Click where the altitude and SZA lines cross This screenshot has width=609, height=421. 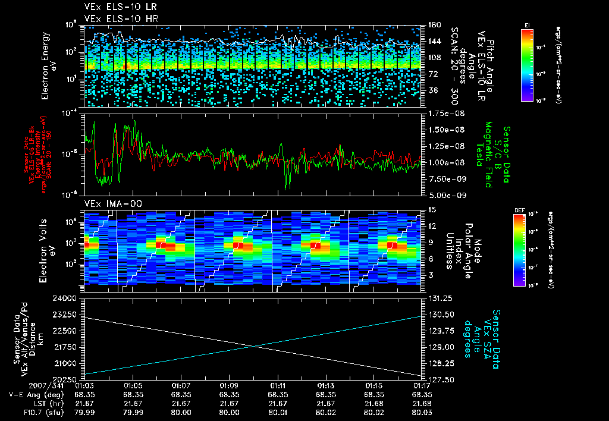(253, 347)
